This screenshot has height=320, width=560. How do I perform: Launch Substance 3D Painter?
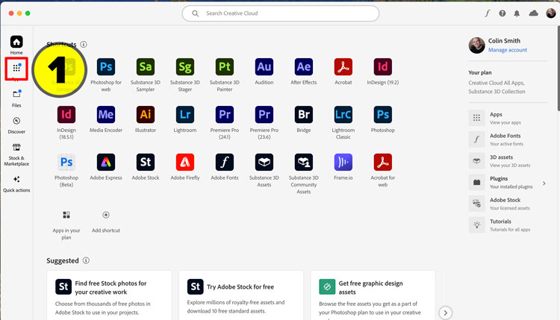click(x=224, y=67)
